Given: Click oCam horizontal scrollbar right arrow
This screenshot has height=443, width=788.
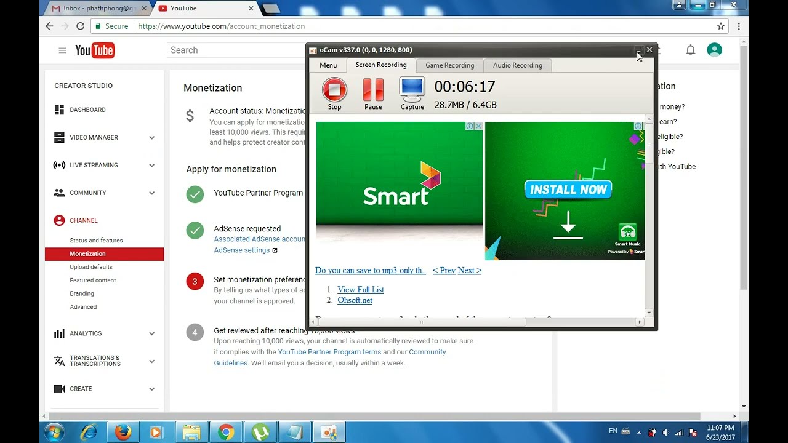Looking at the screenshot, I should [x=639, y=322].
